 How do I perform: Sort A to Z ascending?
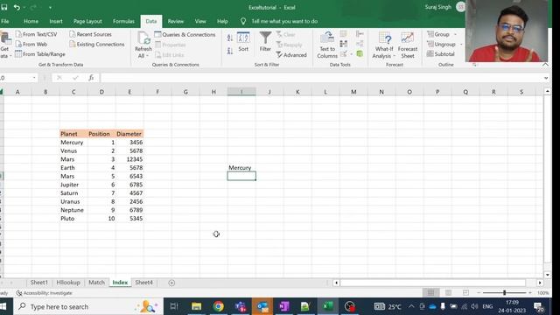(x=230, y=38)
